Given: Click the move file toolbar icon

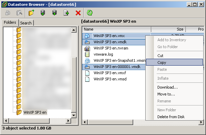Looking at the screenshot, I should pyautogui.click(x=66, y=13).
